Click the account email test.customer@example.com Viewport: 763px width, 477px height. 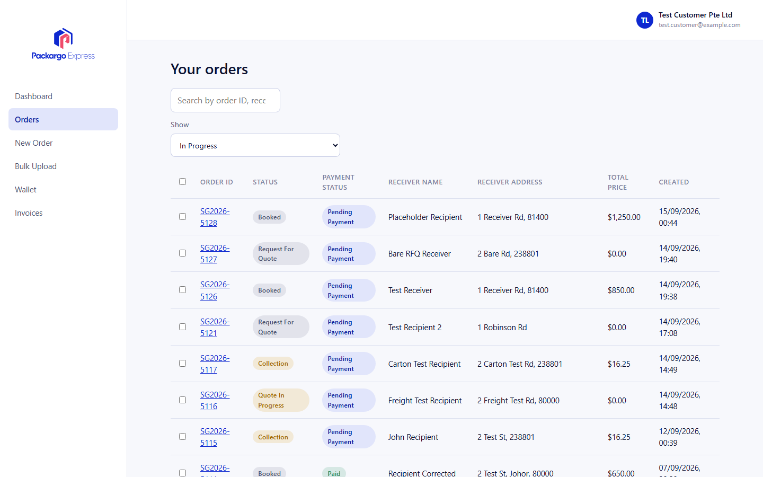[x=699, y=25]
